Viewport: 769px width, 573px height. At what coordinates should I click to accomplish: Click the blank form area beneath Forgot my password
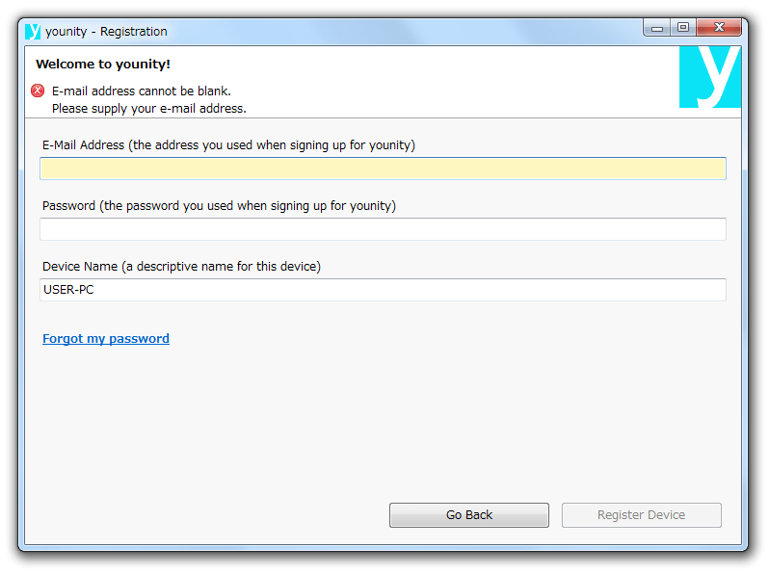(383, 422)
